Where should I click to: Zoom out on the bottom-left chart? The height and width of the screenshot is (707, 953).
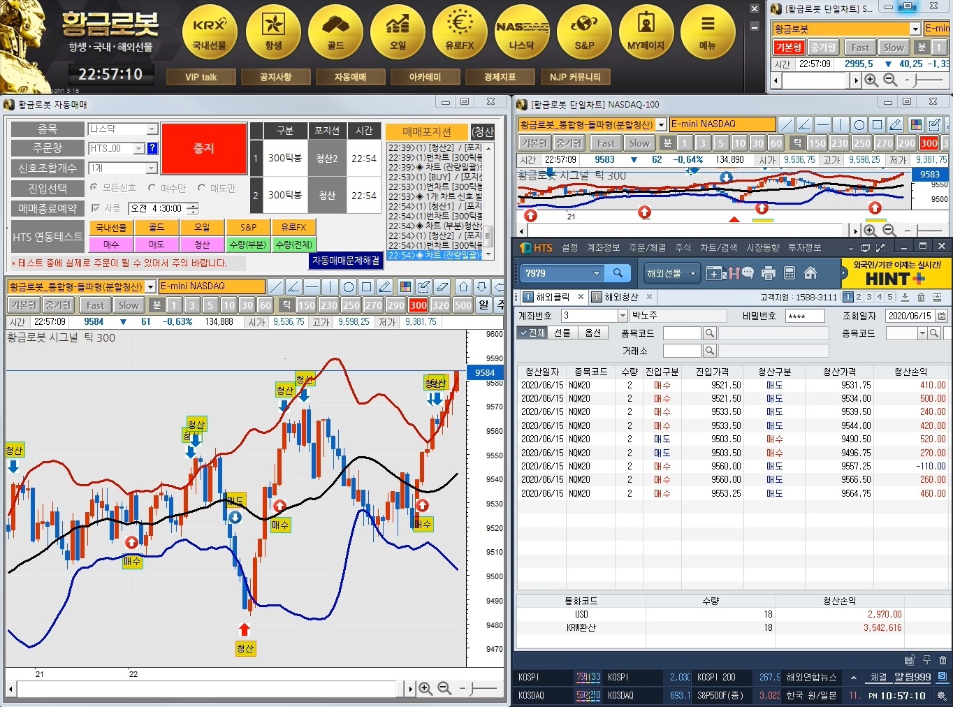pos(444,689)
